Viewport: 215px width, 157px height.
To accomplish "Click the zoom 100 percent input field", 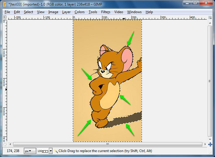I will tap(43, 151).
